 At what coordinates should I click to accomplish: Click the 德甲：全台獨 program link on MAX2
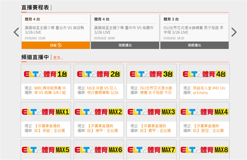click(x=102, y=128)
